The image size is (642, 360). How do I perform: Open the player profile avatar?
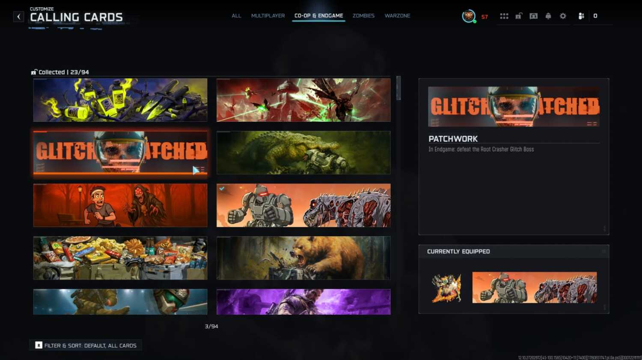(x=469, y=16)
